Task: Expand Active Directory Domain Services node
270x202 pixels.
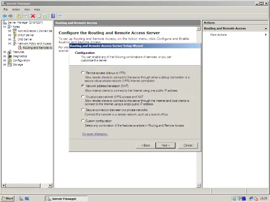Action: (10, 31)
